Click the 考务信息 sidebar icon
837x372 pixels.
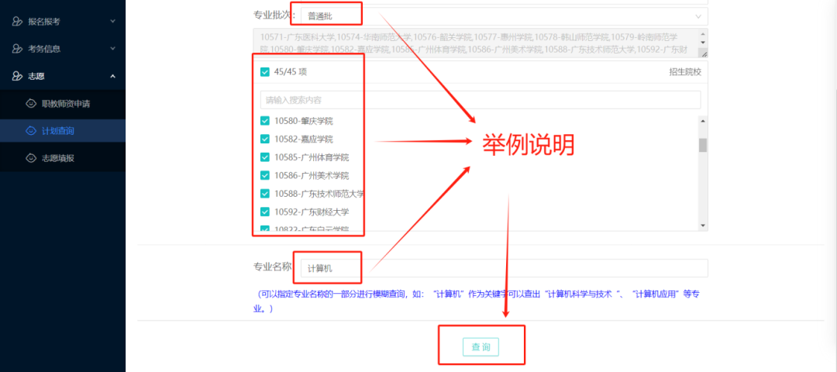point(17,49)
